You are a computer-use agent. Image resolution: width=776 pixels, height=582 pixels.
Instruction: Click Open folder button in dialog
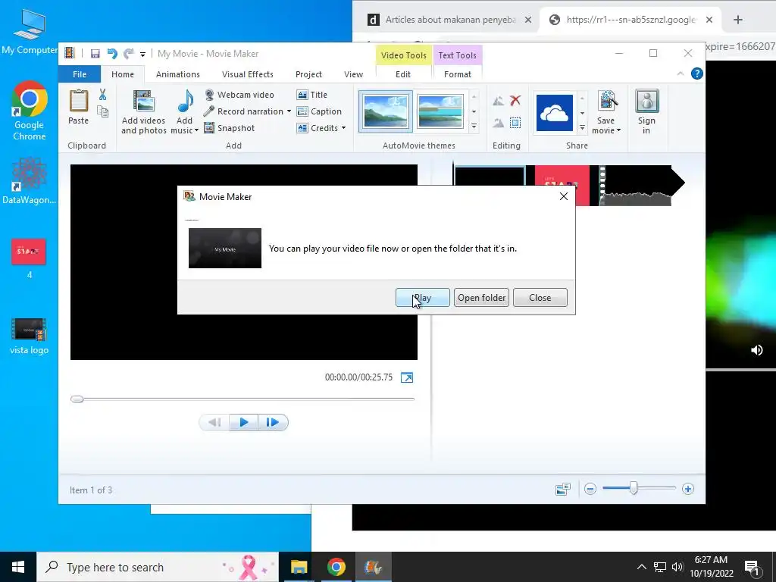[481, 298]
